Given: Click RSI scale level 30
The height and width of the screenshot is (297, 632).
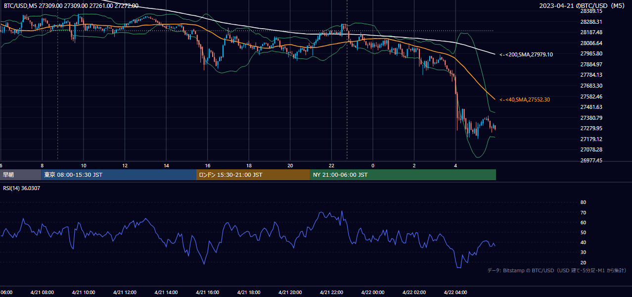Looking at the screenshot, I should (x=583, y=252).
